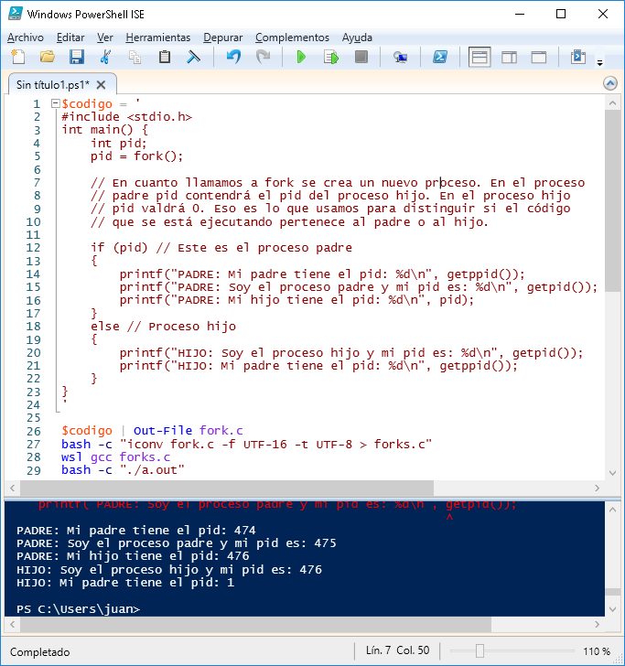This screenshot has width=625, height=666.
Task: Click line 26 '$codigo | Out-File fork.c'
Action: point(152,431)
